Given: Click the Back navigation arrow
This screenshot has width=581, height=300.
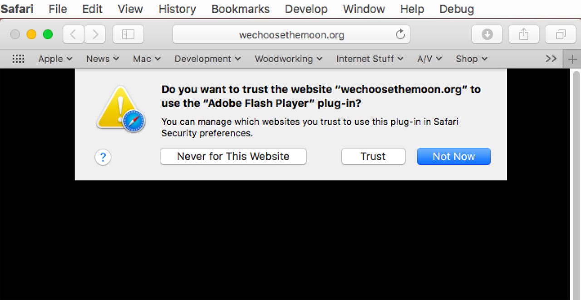Looking at the screenshot, I should 73,34.
